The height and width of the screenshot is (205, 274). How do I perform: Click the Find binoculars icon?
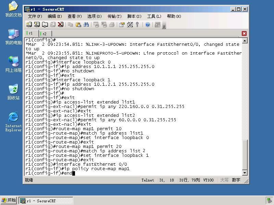tap(86, 25)
